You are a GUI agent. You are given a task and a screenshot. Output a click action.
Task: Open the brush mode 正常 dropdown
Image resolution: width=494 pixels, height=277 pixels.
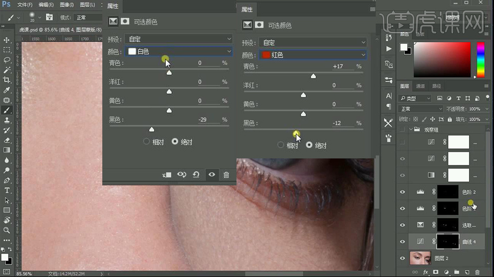click(x=88, y=17)
